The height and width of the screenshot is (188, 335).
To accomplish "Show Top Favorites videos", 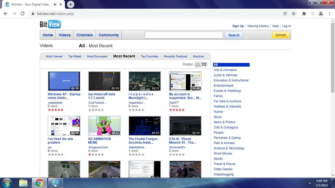I will point(149,56).
